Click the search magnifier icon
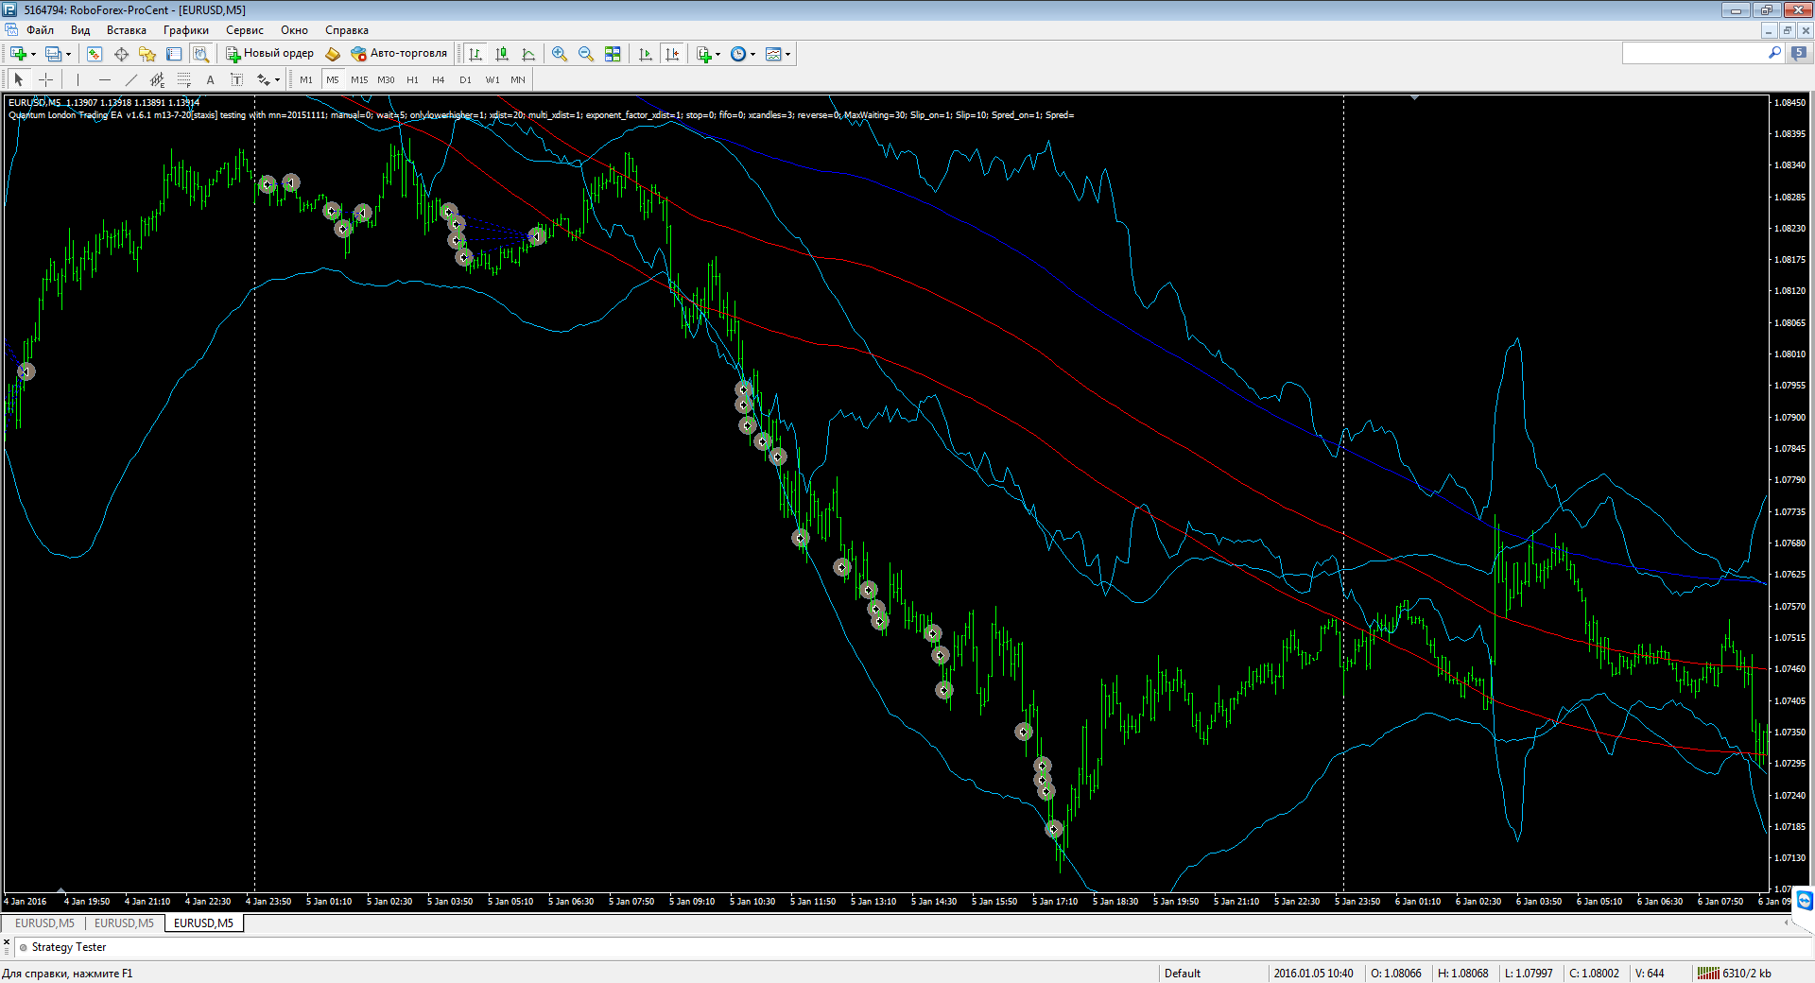1815x983 pixels. click(1774, 54)
